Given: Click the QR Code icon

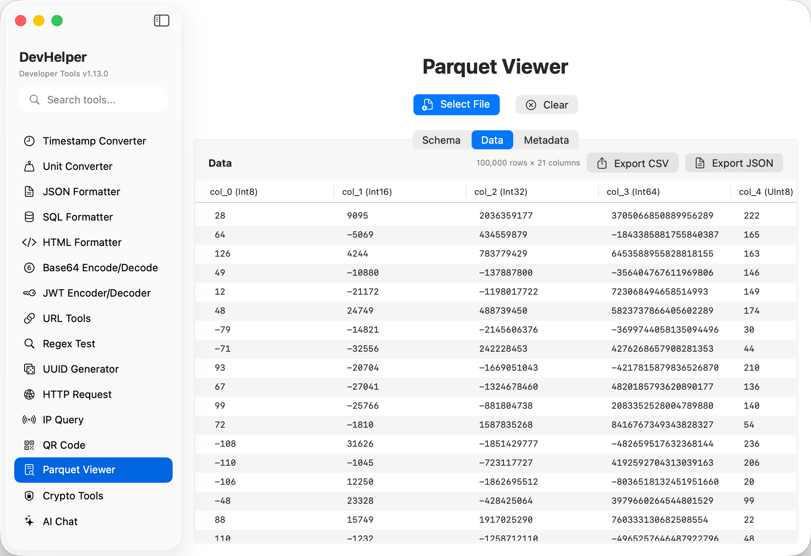Looking at the screenshot, I should pyautogui.click(x=29, y=445).
